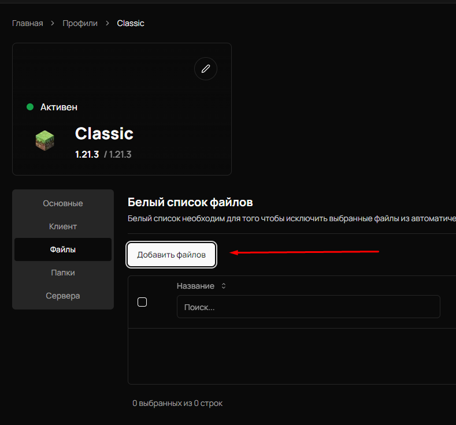Open Профили from the breadcrumb trail
This screenshot has width=456, height=425.
[x=80, y=24]
